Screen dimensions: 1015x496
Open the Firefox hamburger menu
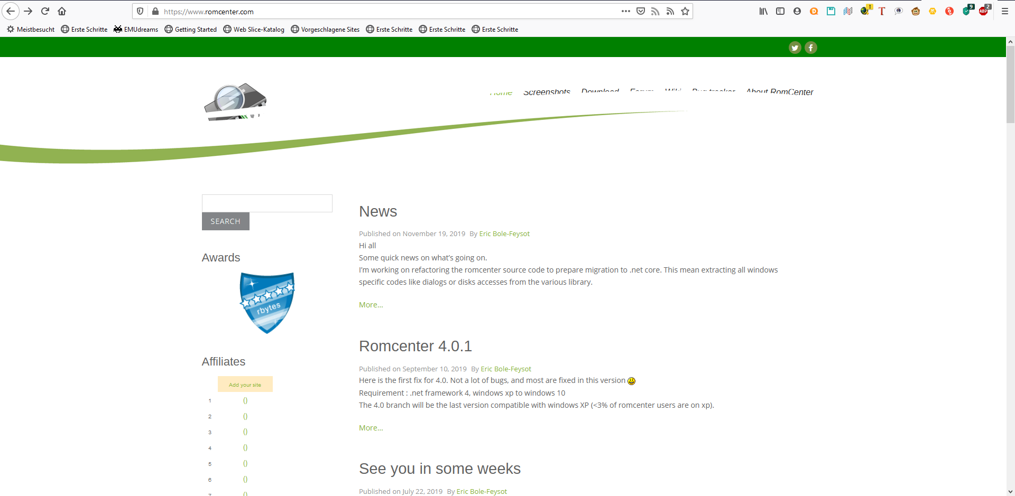(1005, 11)
